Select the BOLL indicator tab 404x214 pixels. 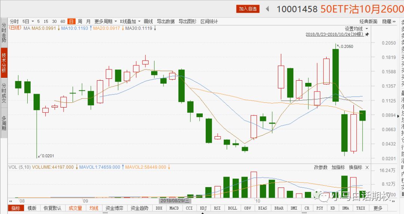[232, 208]
